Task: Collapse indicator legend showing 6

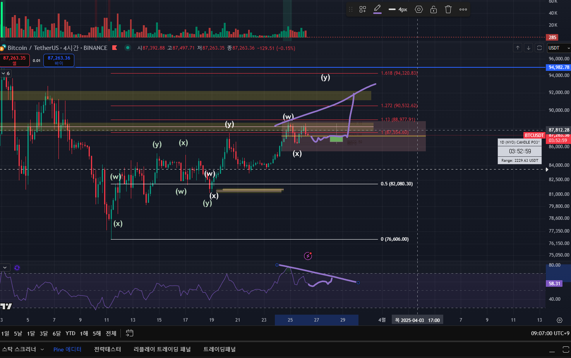Action: [6, 73]
